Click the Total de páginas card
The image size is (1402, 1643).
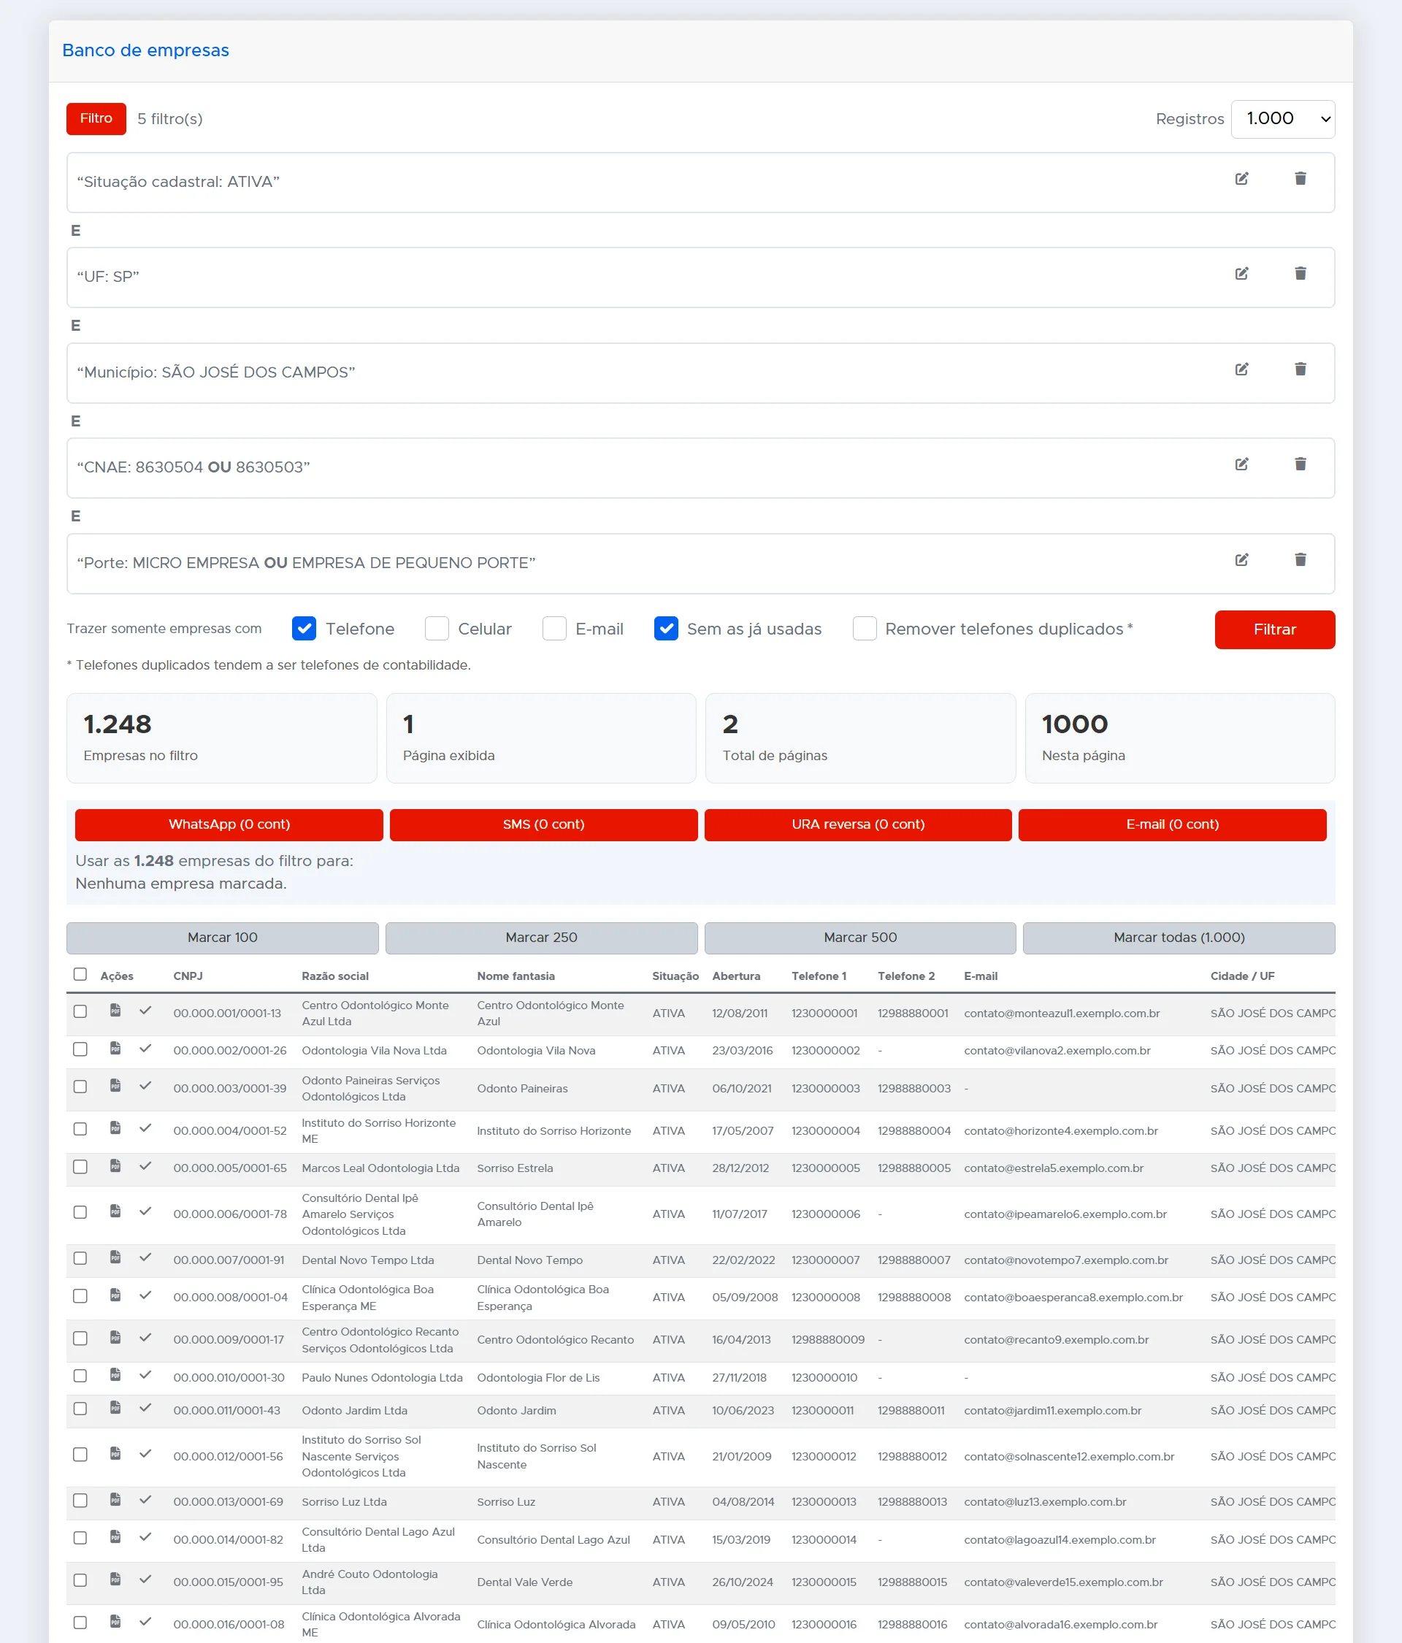click(x=860, y=738)
